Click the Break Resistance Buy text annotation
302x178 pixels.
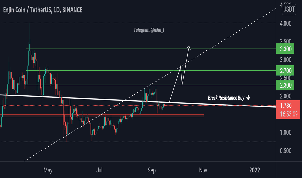(x=226, y=98)
